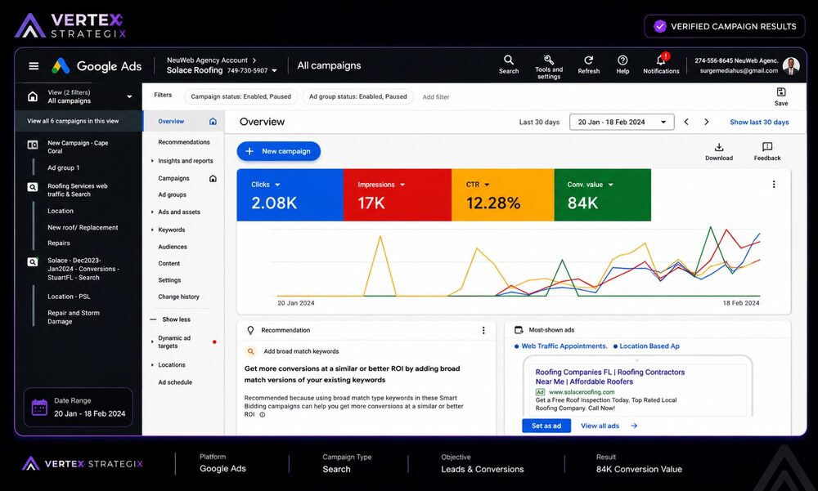Click home icon beside Campaigns

pyautogui.click(x=213, y=178)
